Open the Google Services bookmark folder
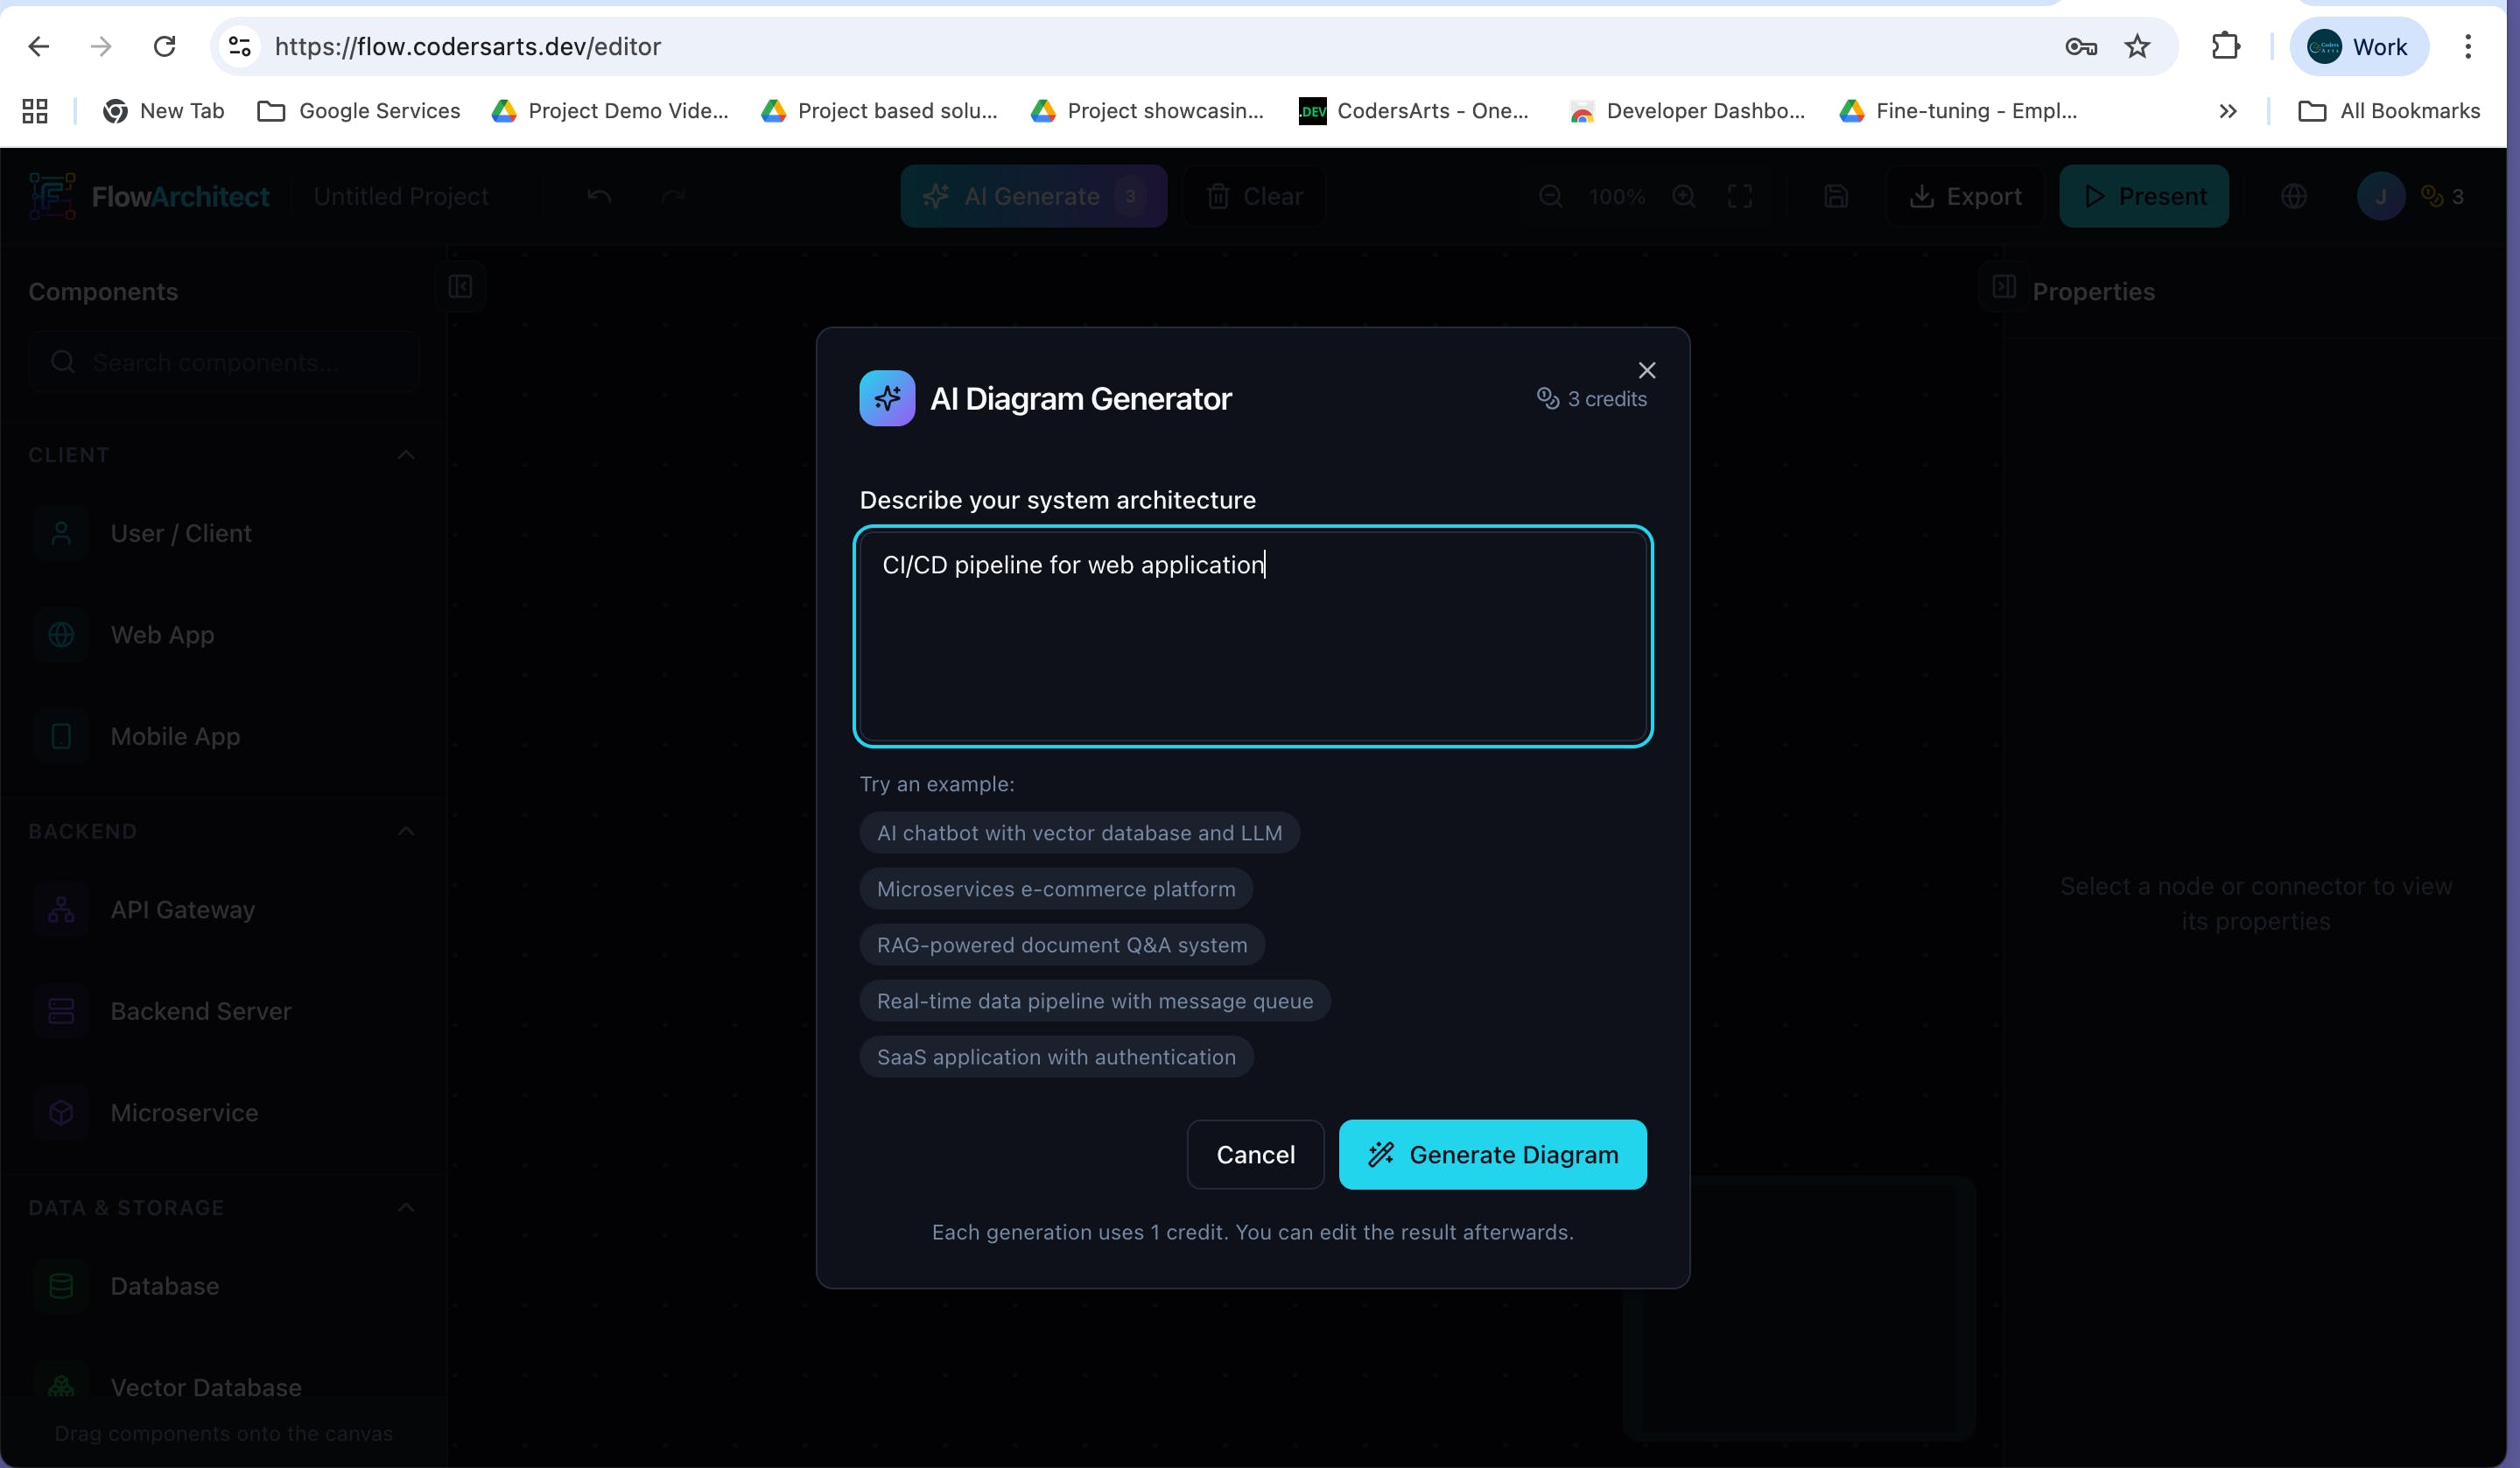The image size is (2520, 1468). coord(359,111)
